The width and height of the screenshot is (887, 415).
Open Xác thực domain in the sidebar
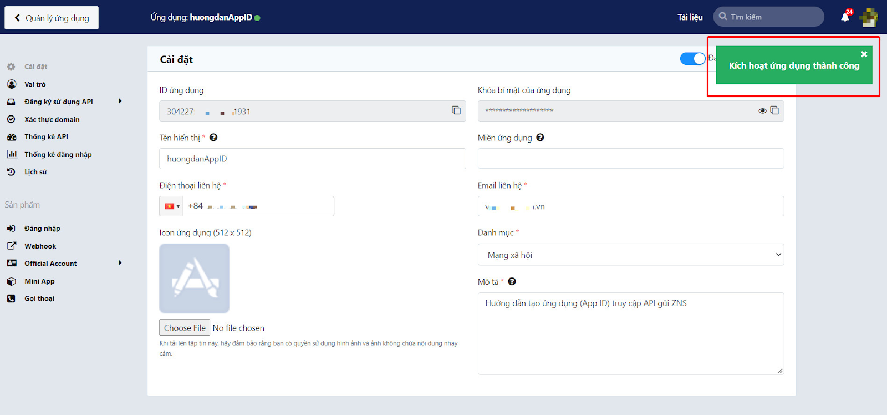tap(52, 119)
